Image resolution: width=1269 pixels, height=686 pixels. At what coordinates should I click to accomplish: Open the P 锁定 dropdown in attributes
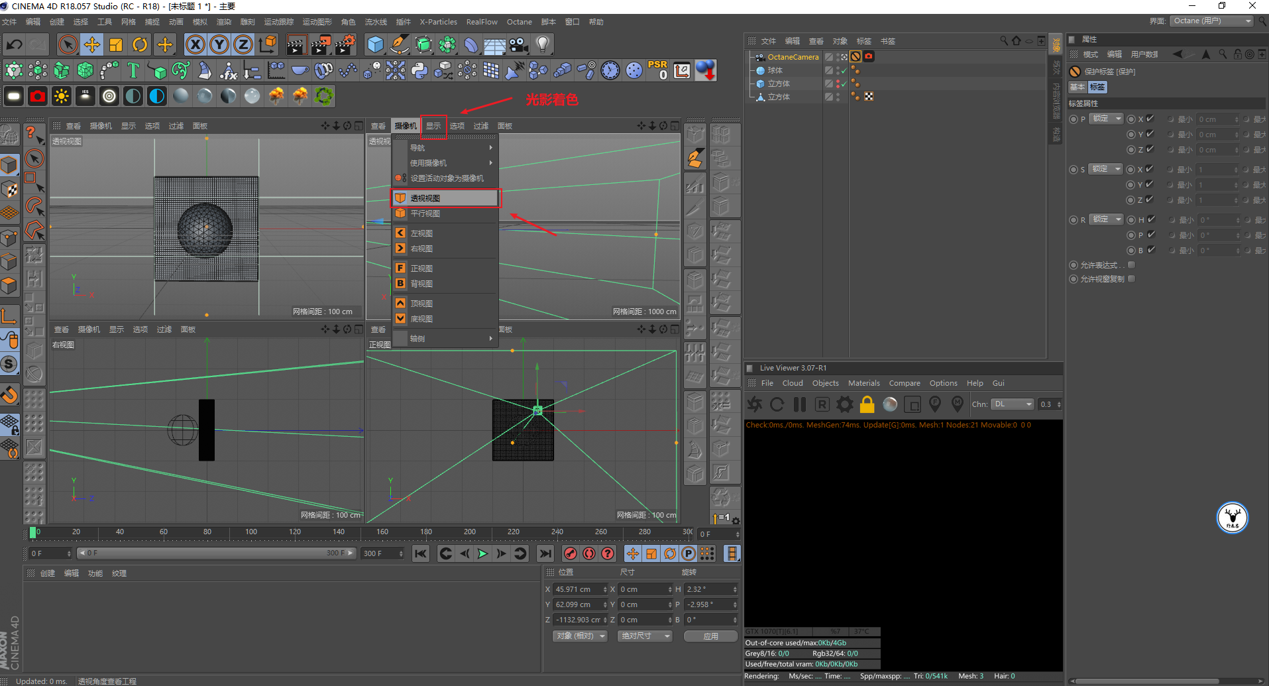point(1107,119)
